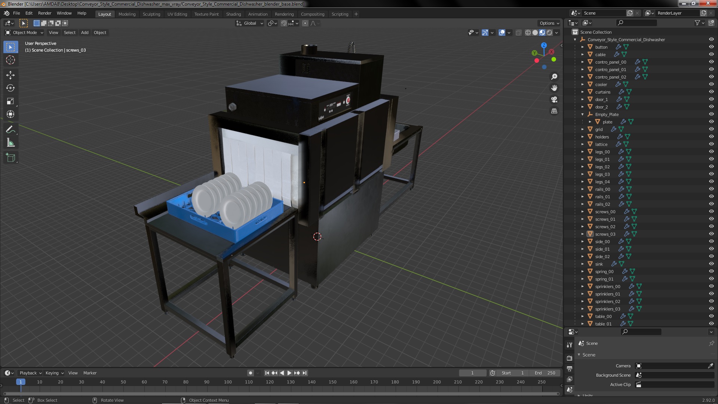Switch to rendered viewport shading
The width and height of the screenshot is (718, 404).
pos(549,33)
